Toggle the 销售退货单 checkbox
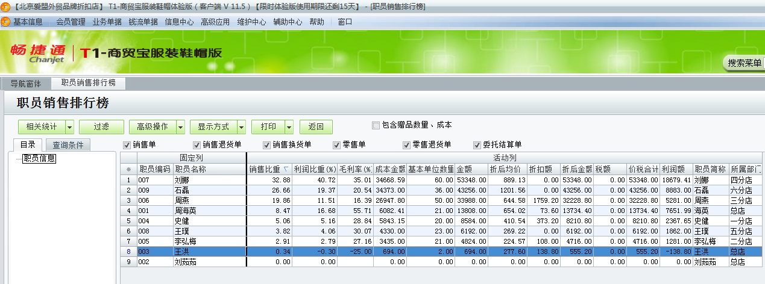This screenshot has width=765, height=284. coord(197,145)
